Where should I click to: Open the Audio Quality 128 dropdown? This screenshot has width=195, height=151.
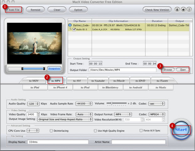[33, 104]
